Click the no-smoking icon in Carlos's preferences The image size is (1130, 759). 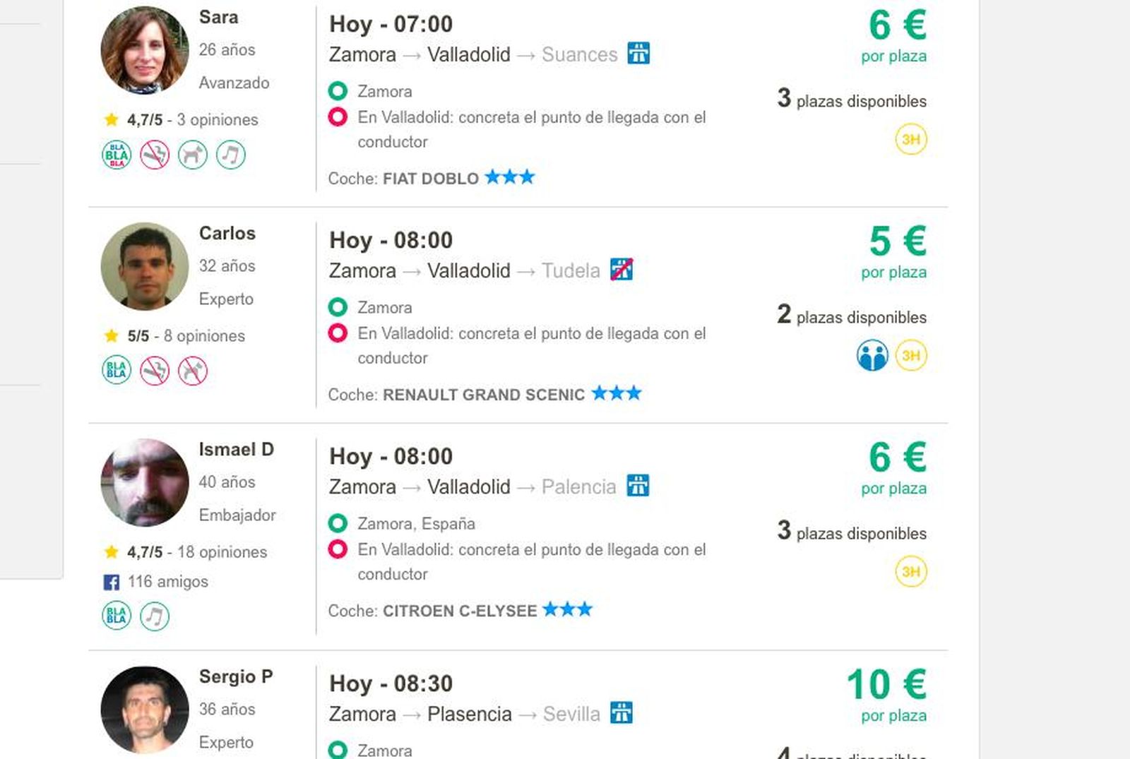coord(155,370)
